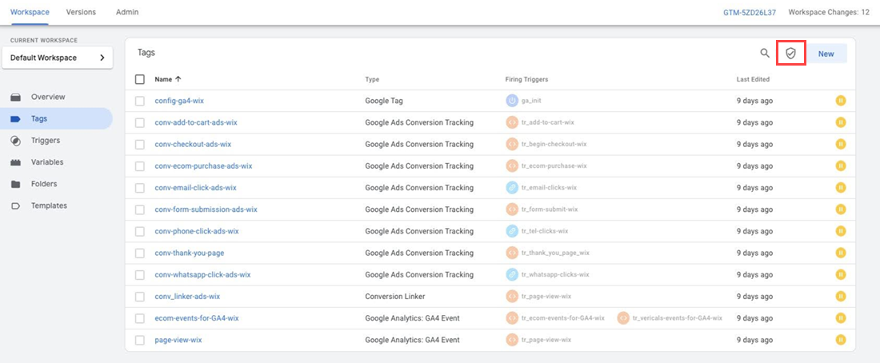The height and width of the screenshot is (363, 880).
Task: Open the config-ga4-wix tag
Action: [179, 101]
